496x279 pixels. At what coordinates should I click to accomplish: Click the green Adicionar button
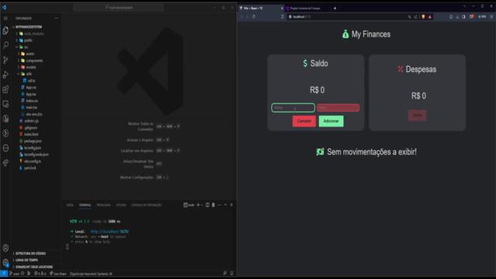tap(331, 121)
